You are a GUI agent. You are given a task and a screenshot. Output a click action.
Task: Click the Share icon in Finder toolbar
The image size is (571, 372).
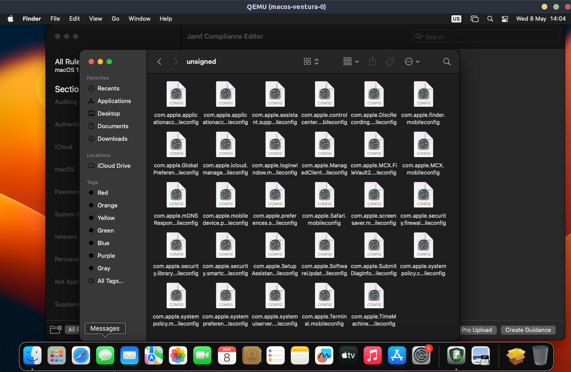pos(372,62)
